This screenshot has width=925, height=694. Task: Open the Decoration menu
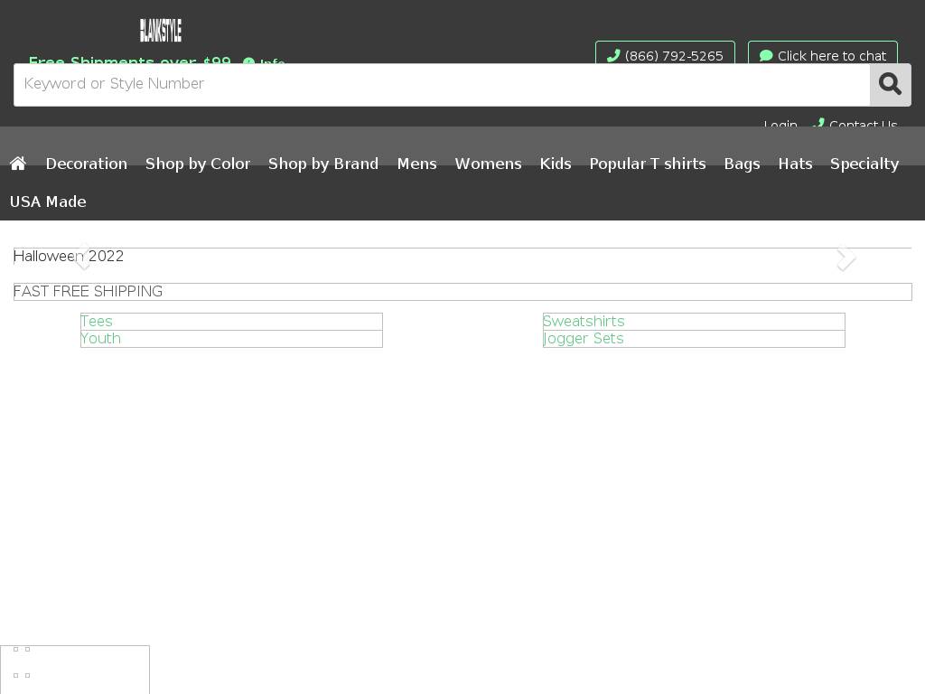tap(87, 164)
